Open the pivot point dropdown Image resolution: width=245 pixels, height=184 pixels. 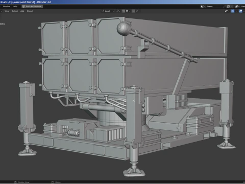tap(118, 11)
